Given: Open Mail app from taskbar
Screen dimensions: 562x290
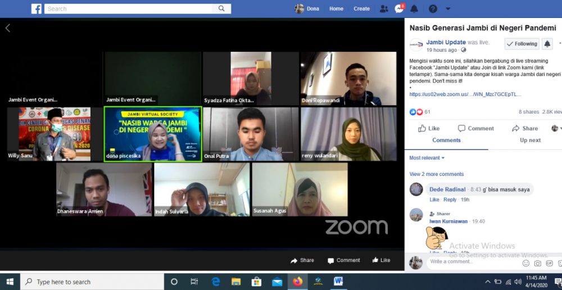Looking at the screenshot, I should click(x=277, y=282).
